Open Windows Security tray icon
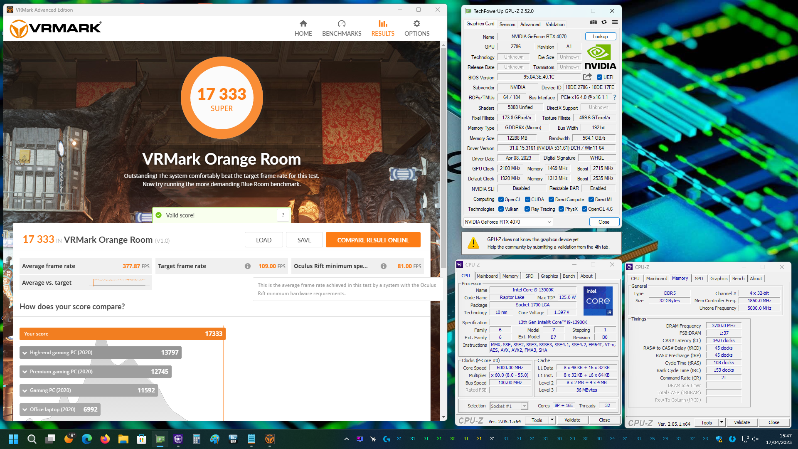 719,439
